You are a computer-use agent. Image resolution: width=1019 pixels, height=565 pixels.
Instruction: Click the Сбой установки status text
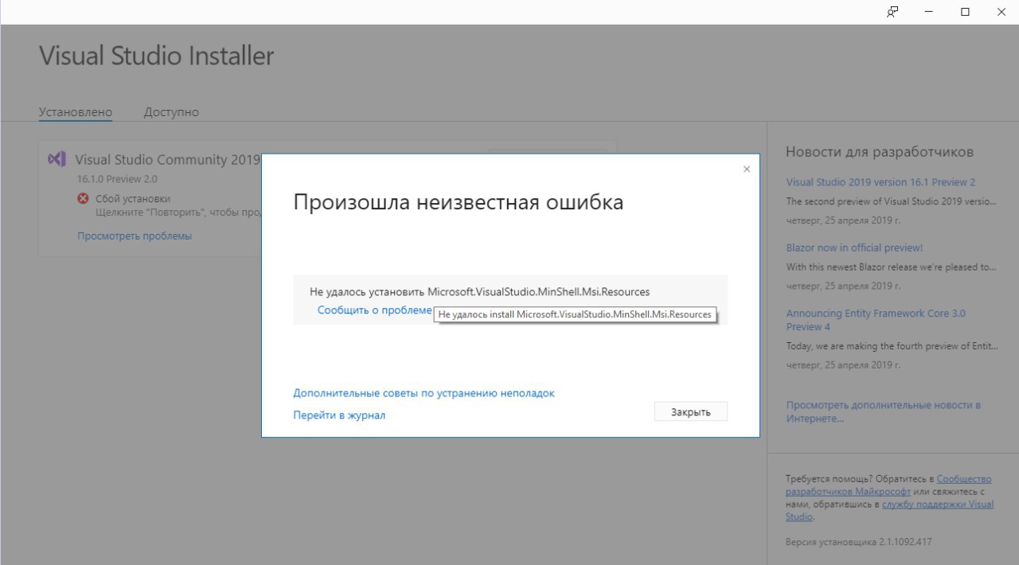(133, 199)
